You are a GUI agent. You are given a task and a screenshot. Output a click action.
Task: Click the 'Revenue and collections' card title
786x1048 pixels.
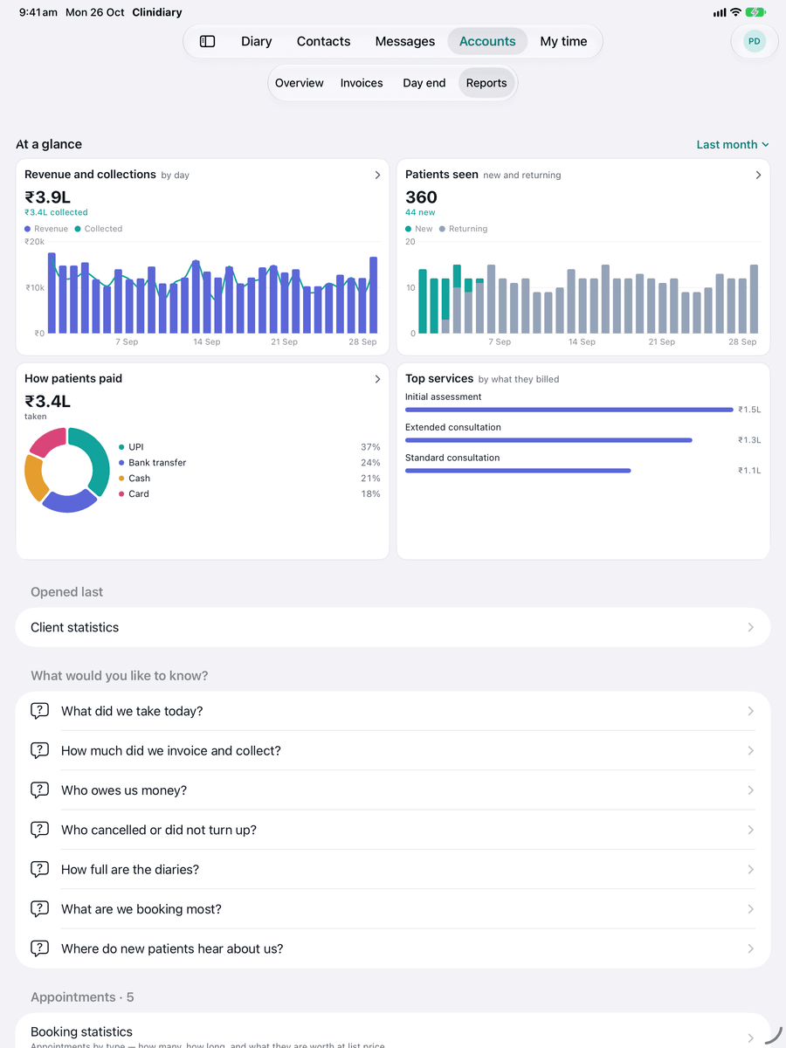90,175
